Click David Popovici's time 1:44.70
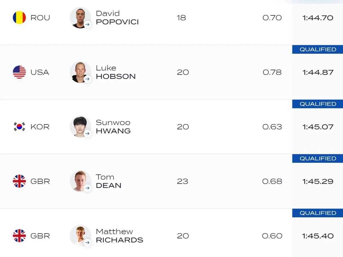This screenshot has width=343, height=257. point(318,18)
